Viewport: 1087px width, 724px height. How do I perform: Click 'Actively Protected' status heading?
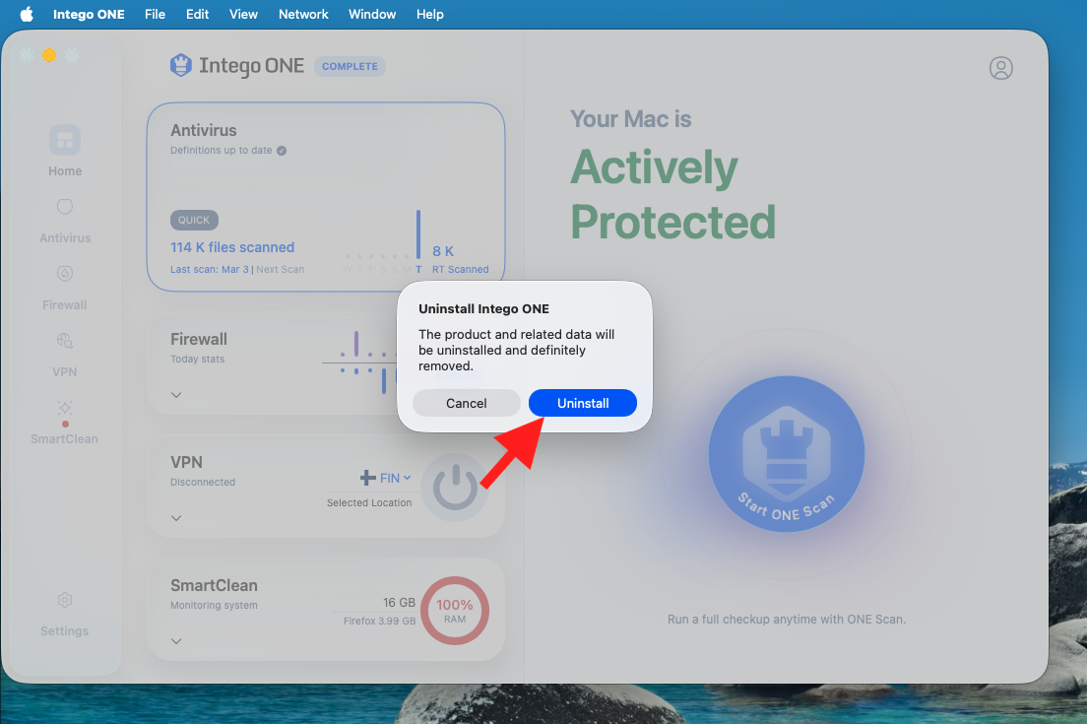click(672, 194)
